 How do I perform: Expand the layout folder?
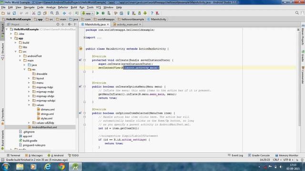[29, 78]
